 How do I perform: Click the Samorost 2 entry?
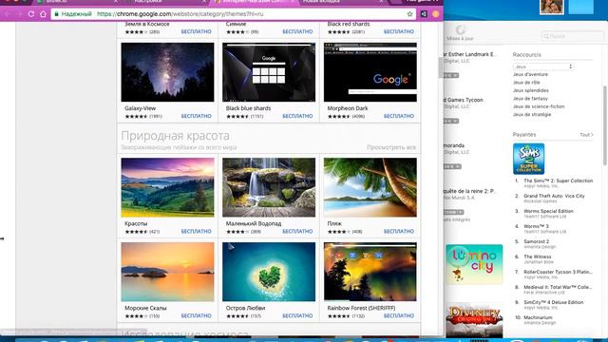coord(536,241)
